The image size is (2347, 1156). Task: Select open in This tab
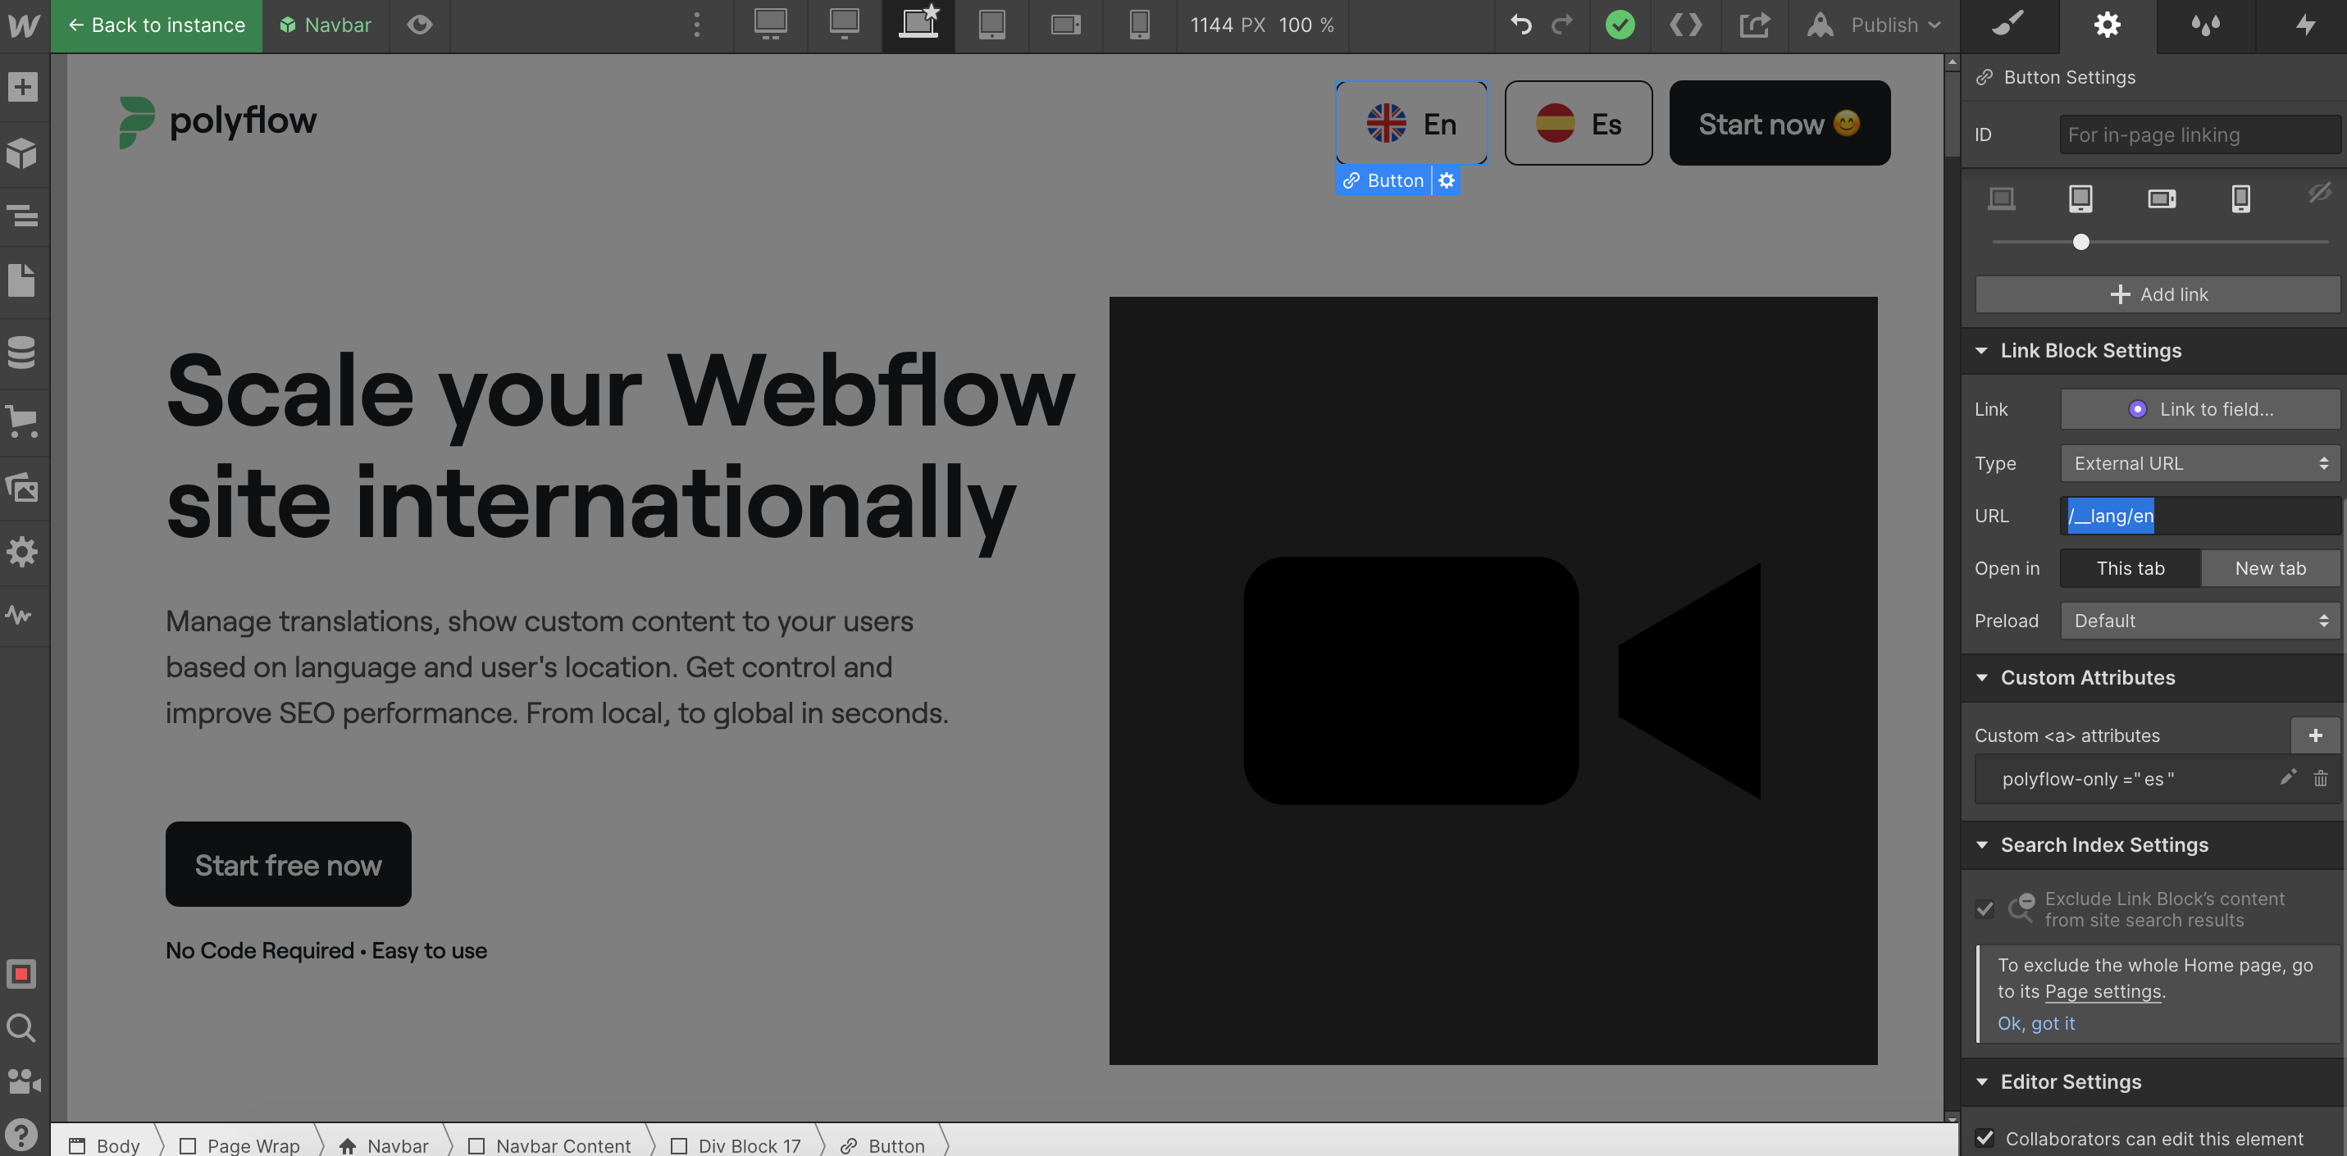2129,567
